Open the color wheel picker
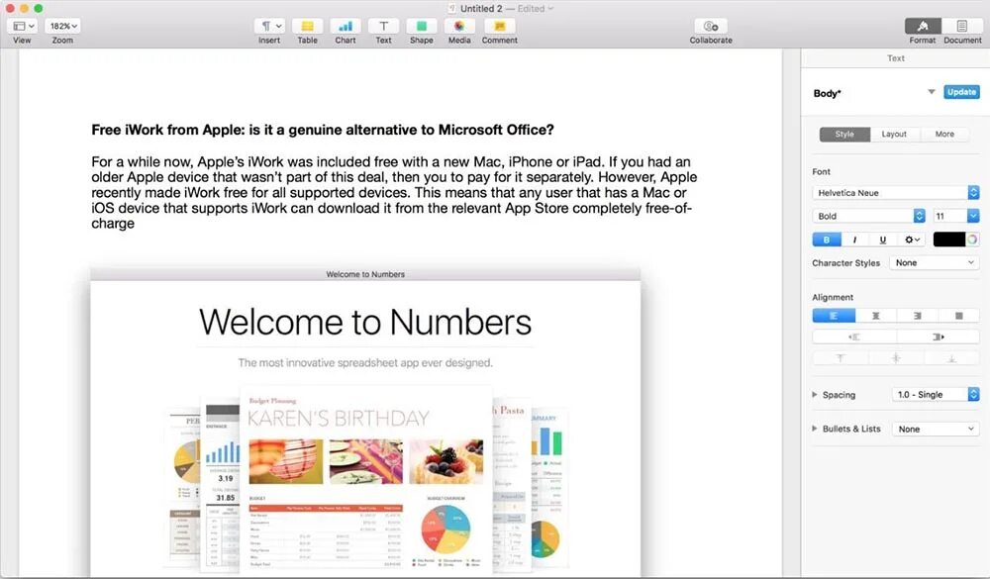The width and height of the screenshot is (990, 579). point(972,240)
